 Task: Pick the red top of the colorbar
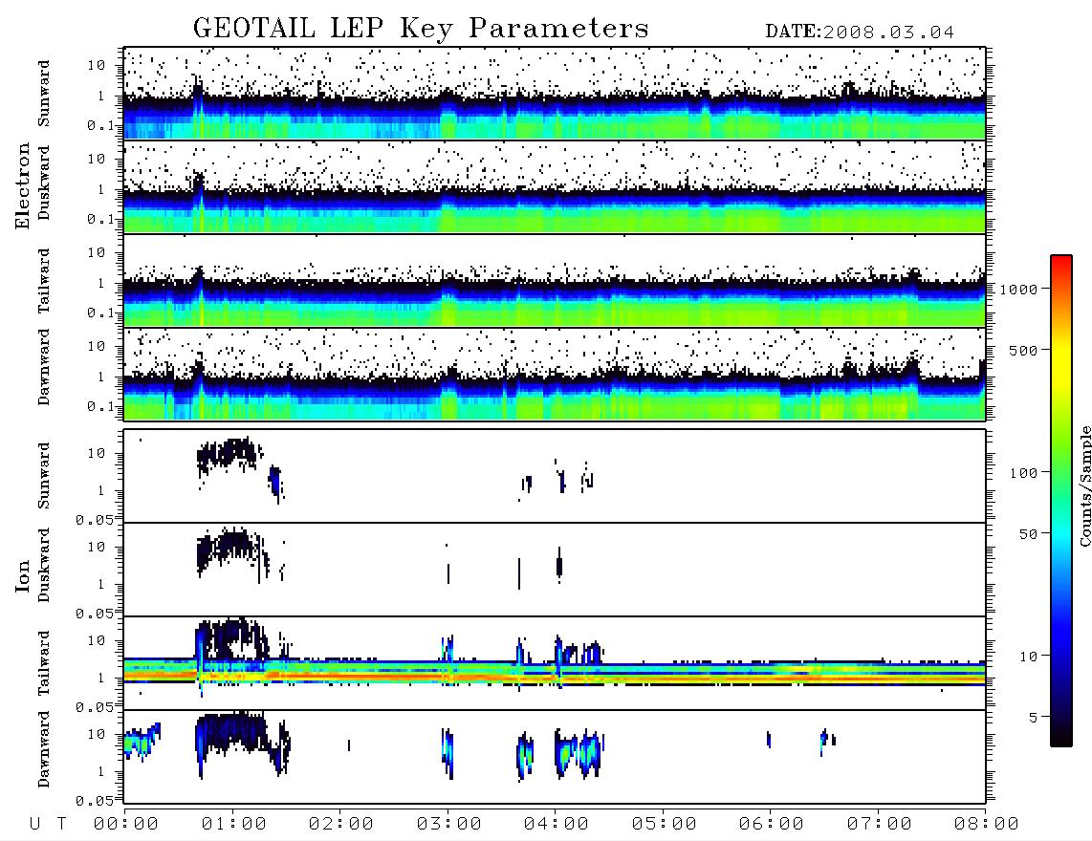point(1061,261)
